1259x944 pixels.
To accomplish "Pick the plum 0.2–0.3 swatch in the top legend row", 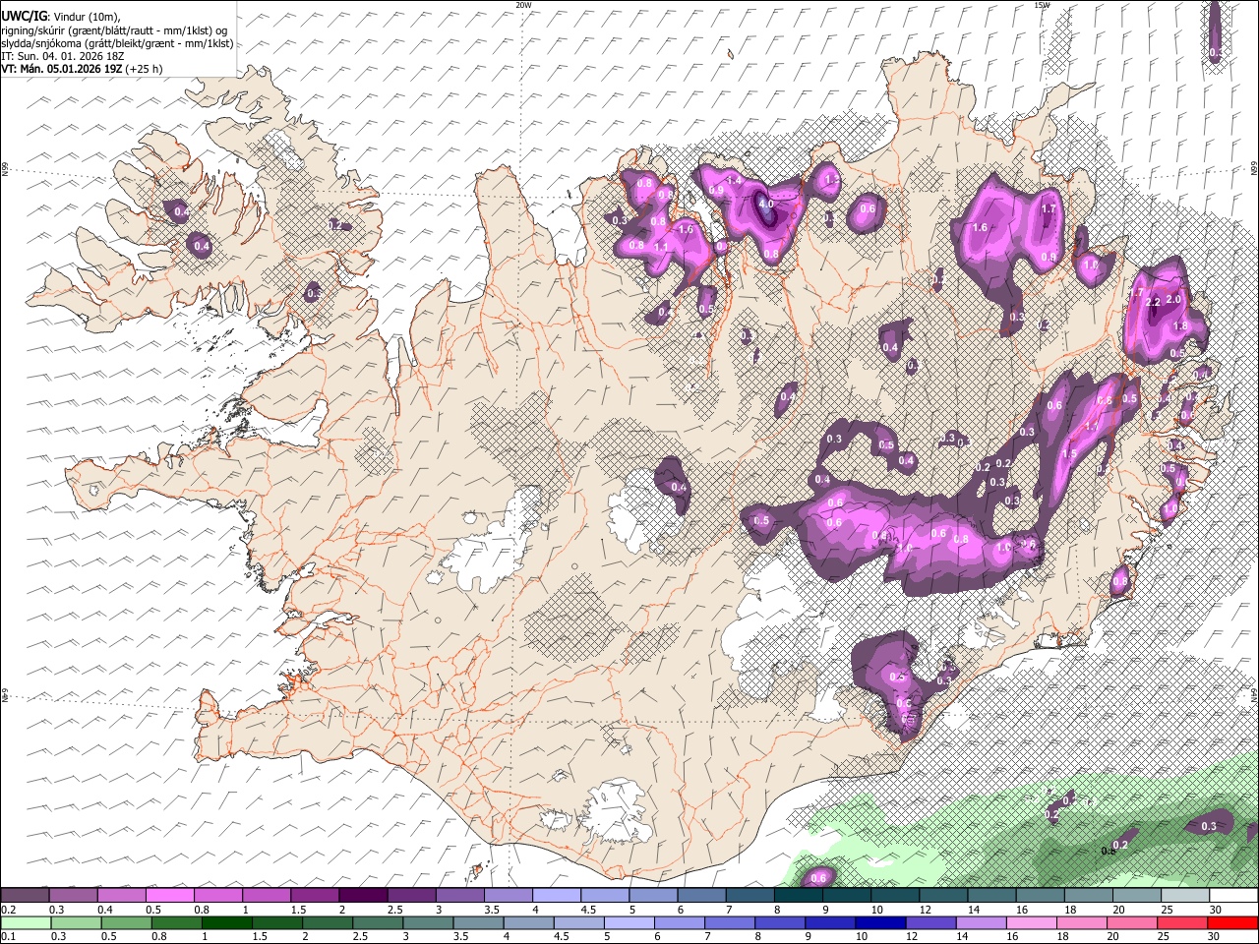I will click(25, 896).
